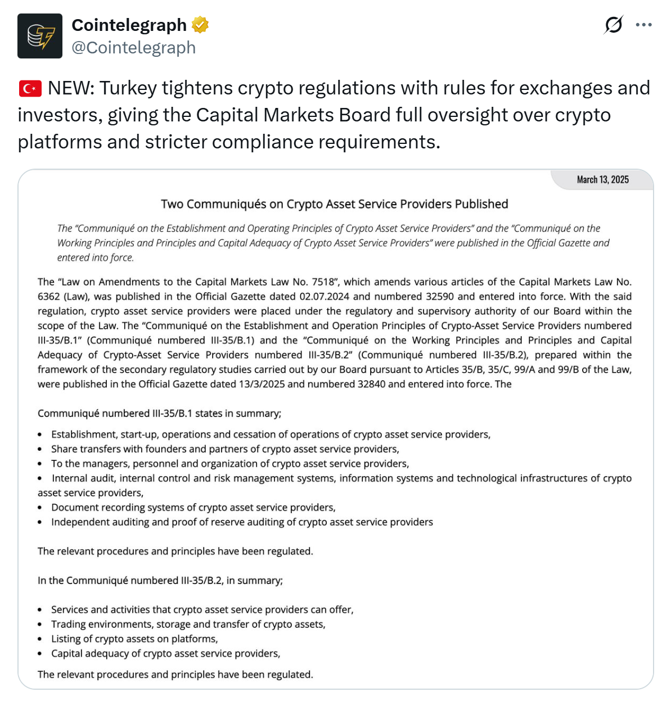Open the three-dot More options menu
The height and width of the screenshot is (701, 662).
(x=643, y=25)
